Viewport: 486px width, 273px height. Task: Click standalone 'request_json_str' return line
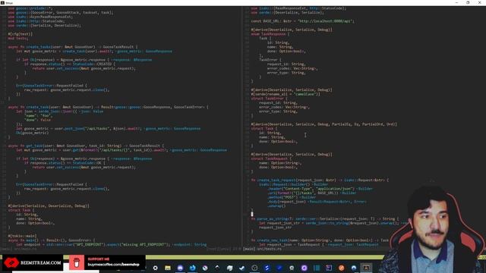tap(275, 227)
